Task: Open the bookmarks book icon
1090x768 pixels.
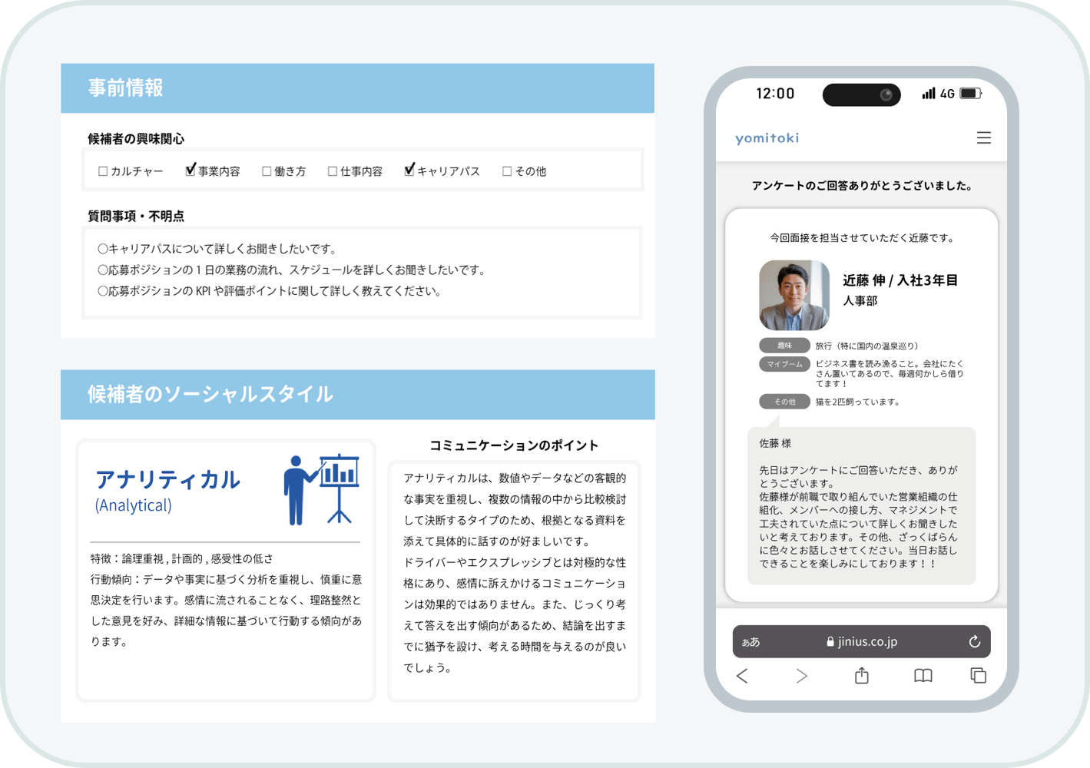Action: pyautogui.click(x=923, y=676)
